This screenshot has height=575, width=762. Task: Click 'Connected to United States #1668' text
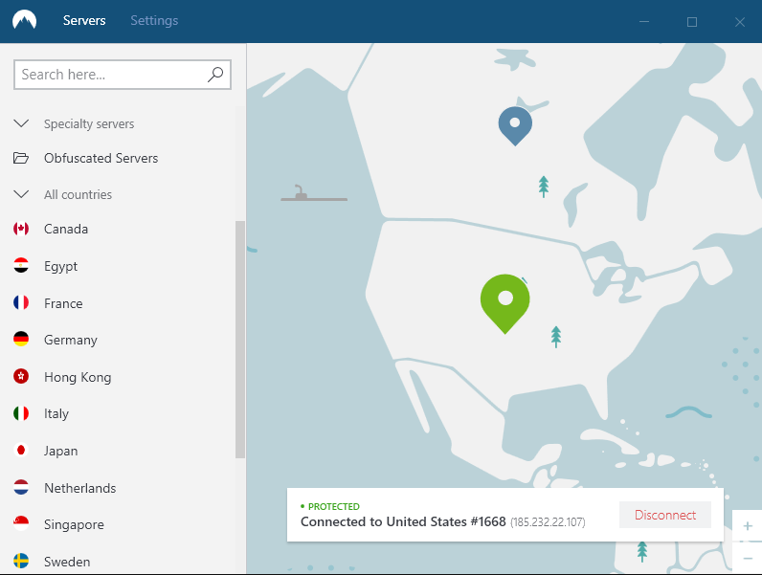[x=403, y=521]
